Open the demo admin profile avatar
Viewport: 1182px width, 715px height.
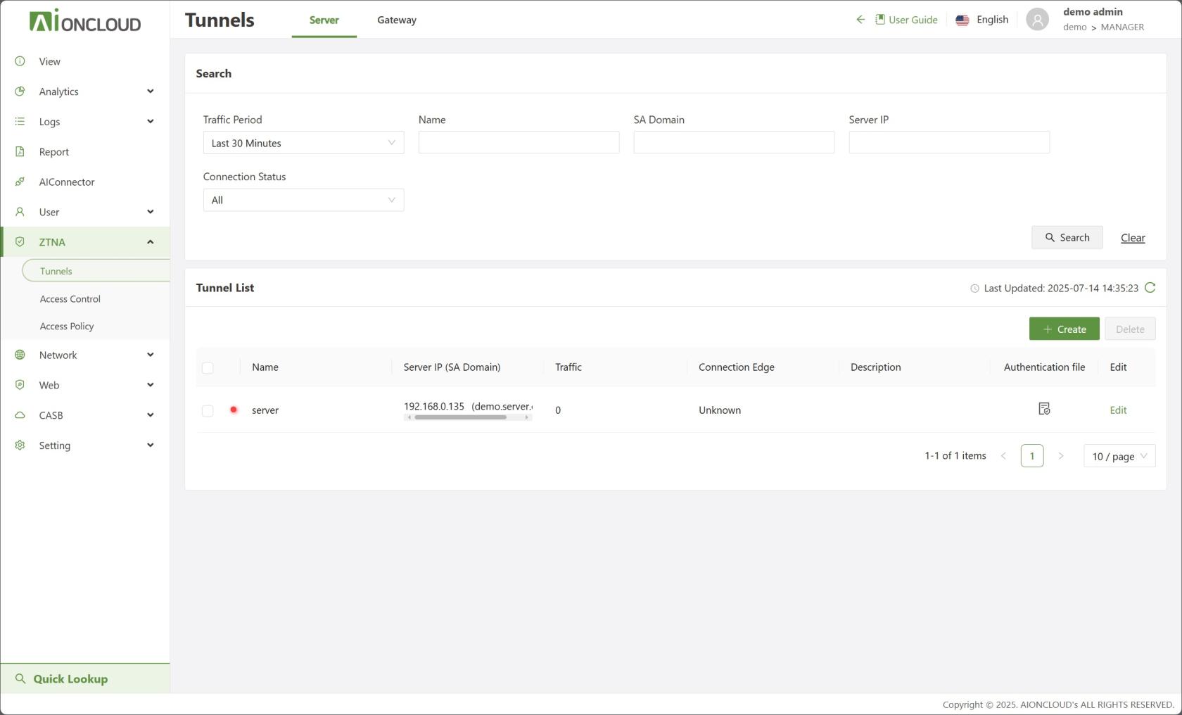[x=1037, y=20]
